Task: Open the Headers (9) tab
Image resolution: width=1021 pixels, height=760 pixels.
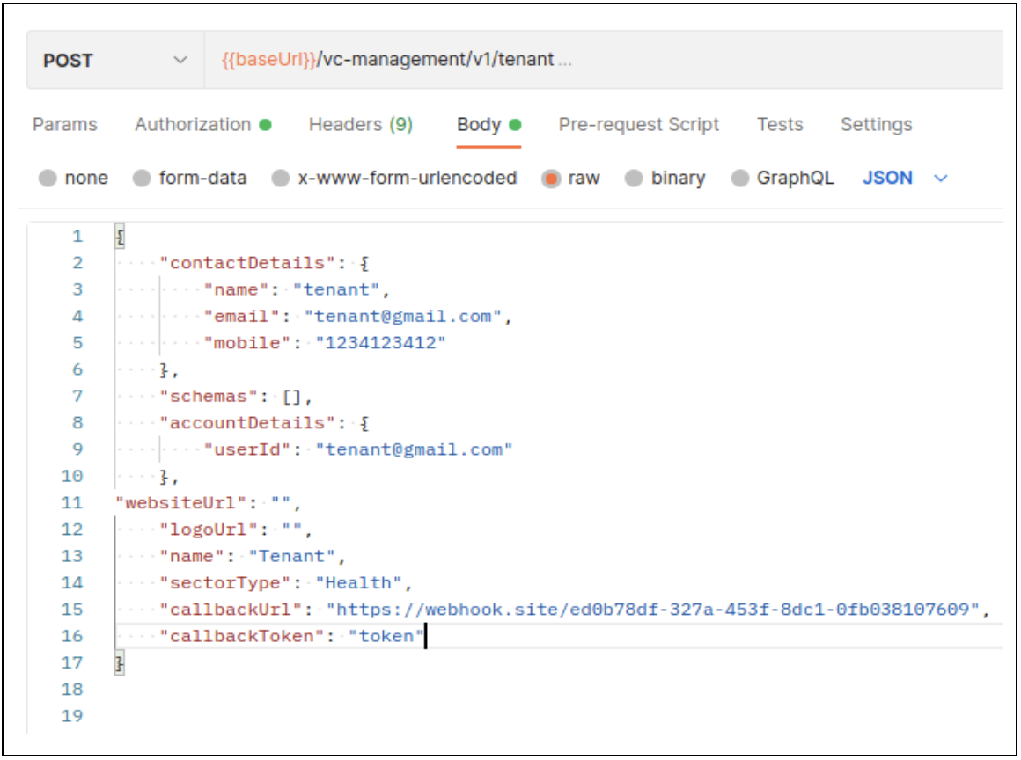Action: click(360, 125)
